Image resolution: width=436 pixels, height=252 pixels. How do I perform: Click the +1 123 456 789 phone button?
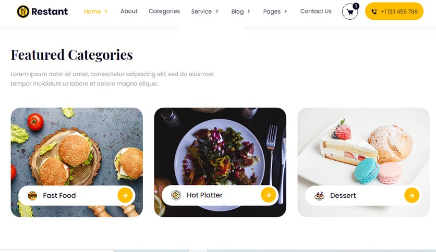pos(394,11)
